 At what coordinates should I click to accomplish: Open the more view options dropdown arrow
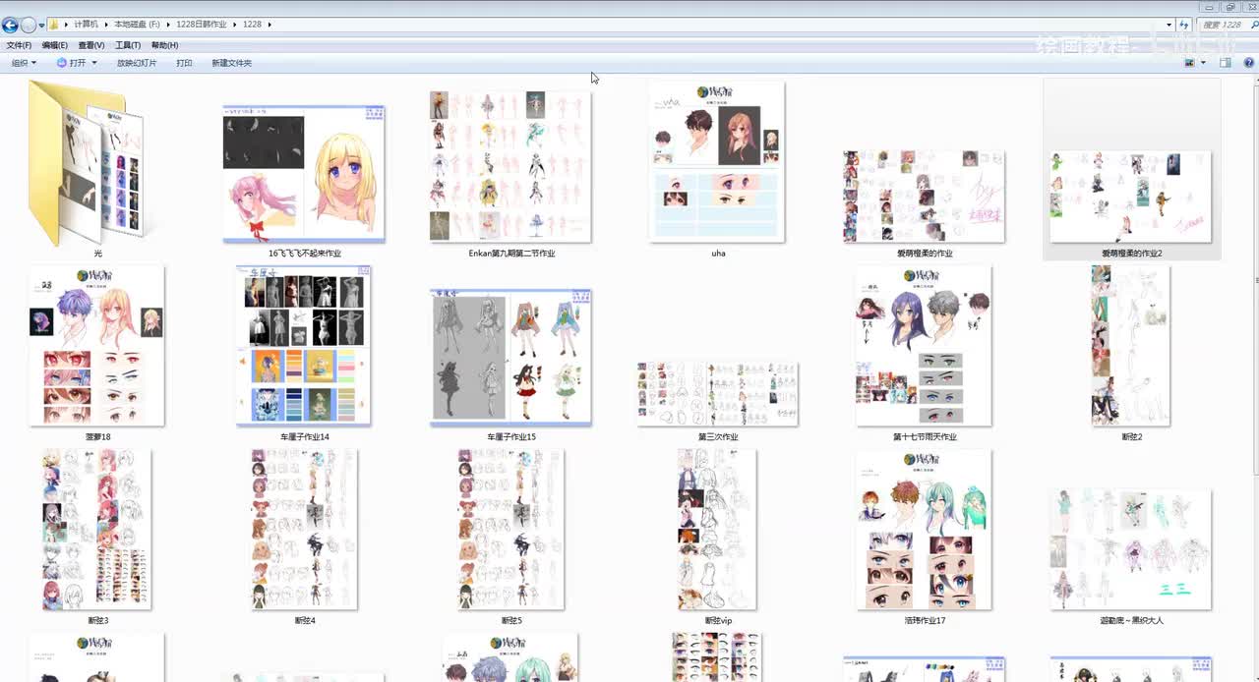1203,63
